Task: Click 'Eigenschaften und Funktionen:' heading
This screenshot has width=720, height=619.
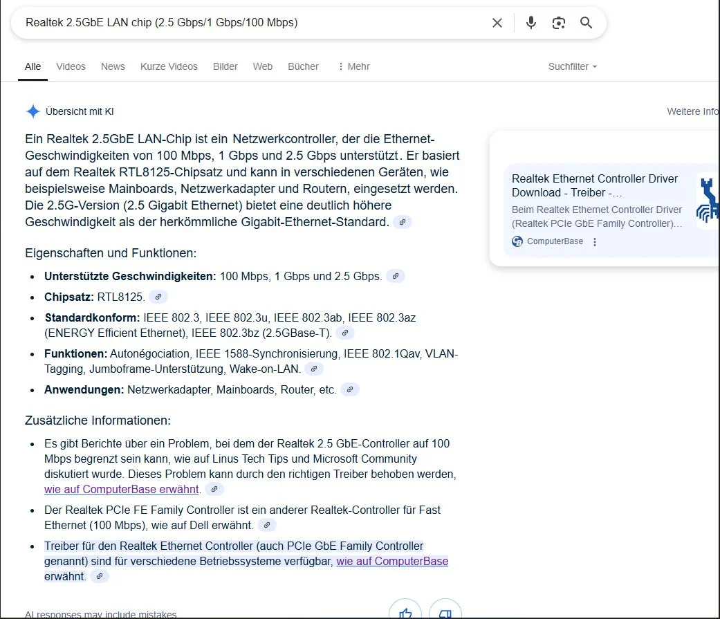Action: pos(111,253)
